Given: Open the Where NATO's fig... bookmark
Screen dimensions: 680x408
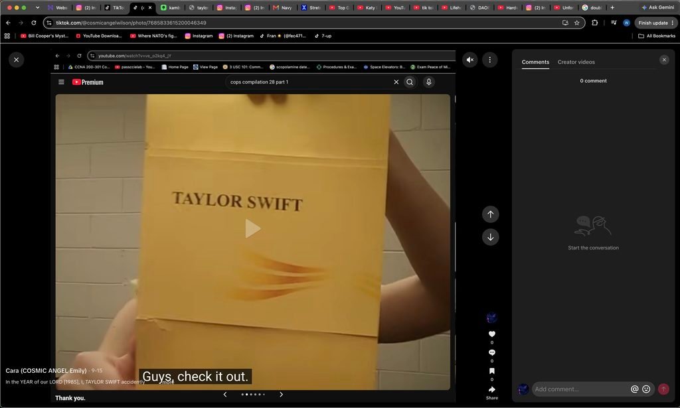Looking at the screenshot, I should (153, 36).
